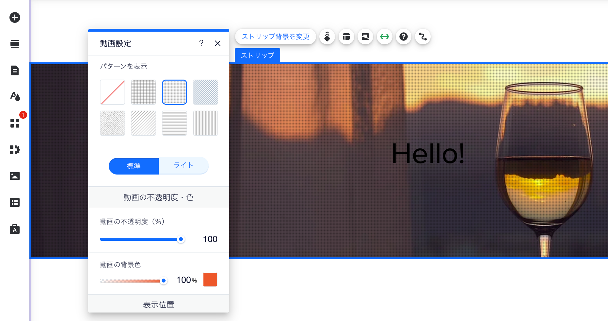Select the blue checkered pattern thumbnail
The image size is (608, 321).
click(205, 92)
